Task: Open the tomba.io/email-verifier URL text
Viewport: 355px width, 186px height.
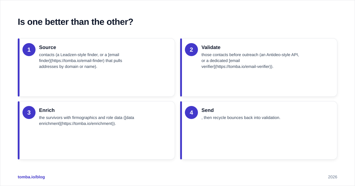Action: (244, 66)
